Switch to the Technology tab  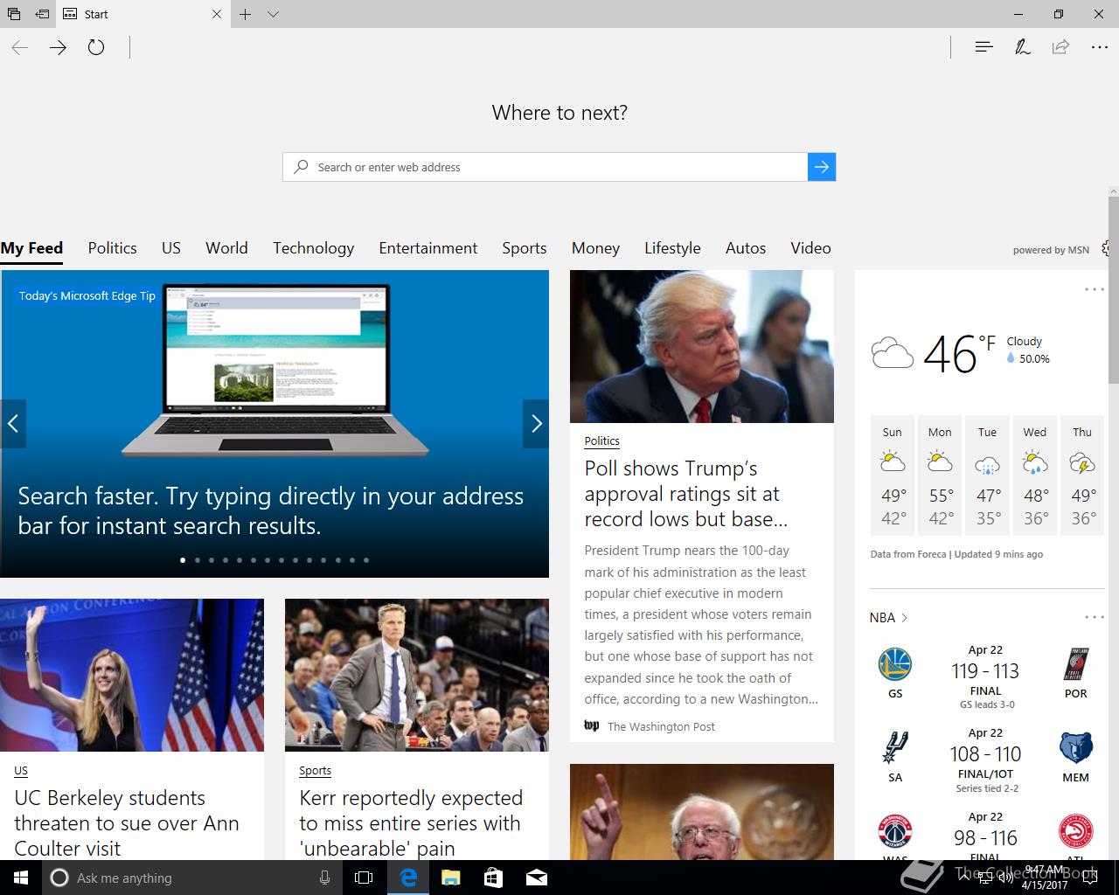313,248
